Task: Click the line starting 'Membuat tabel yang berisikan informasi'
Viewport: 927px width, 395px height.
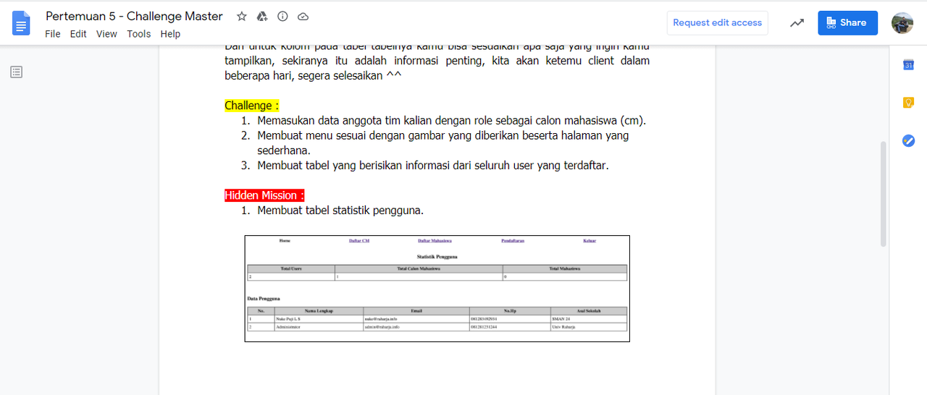Action: [433, 165]
